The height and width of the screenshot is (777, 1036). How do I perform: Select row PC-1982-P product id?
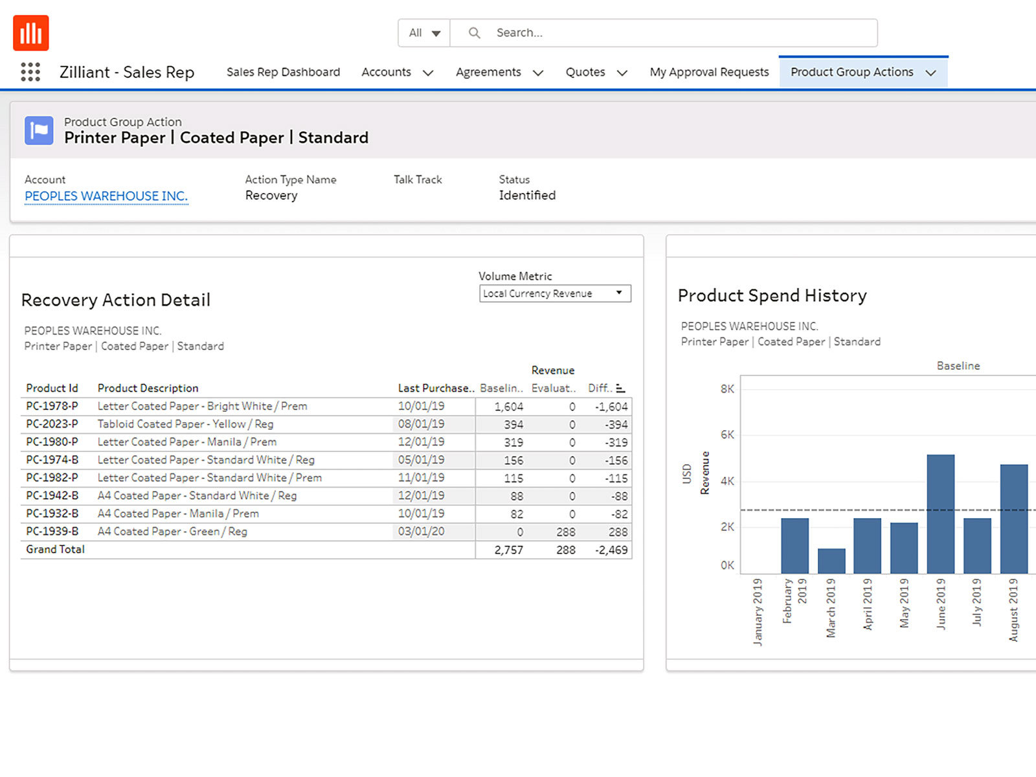52,478
